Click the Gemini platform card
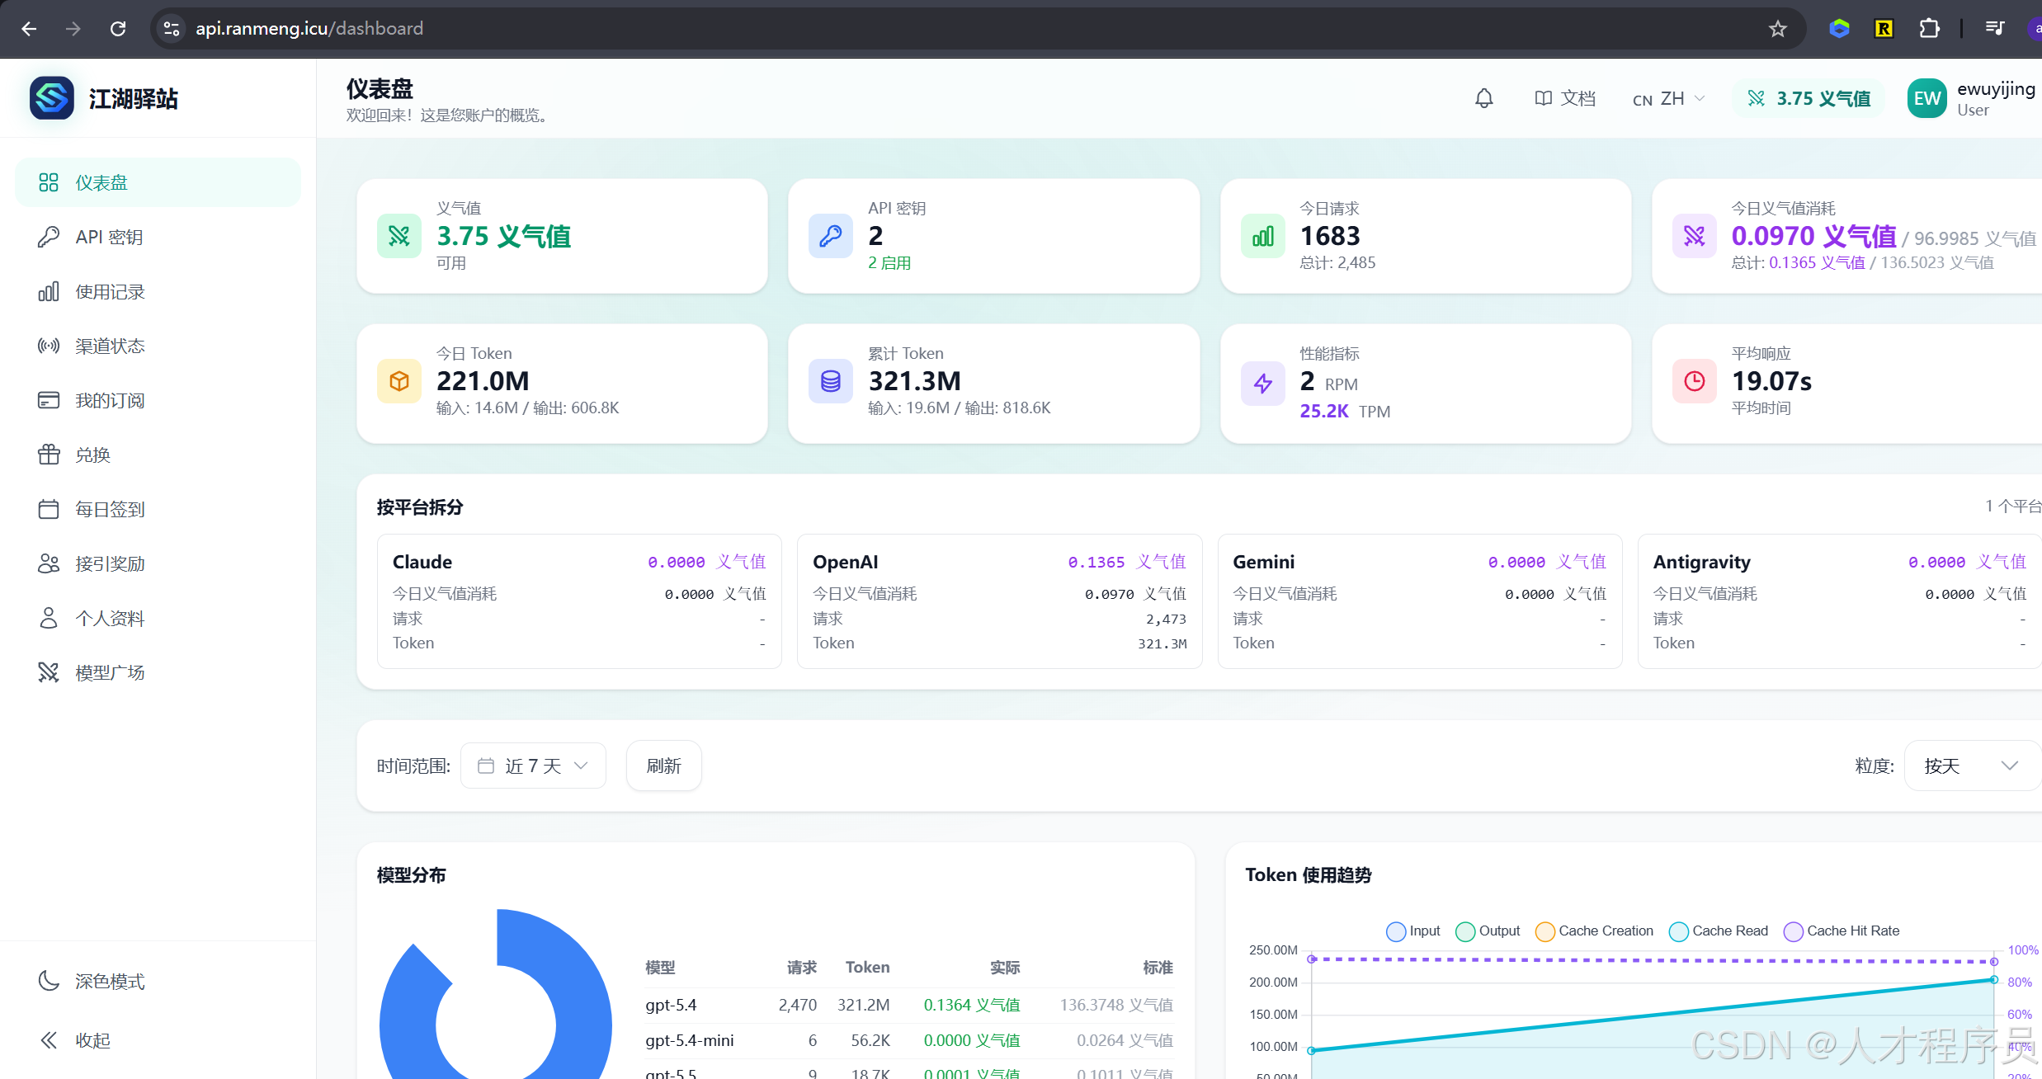Screen dimensions: 2042x1079 [x=1420, y=601]
